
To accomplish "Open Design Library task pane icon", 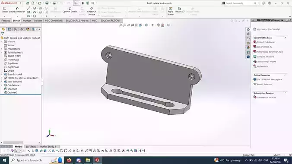I will [248, 34].
